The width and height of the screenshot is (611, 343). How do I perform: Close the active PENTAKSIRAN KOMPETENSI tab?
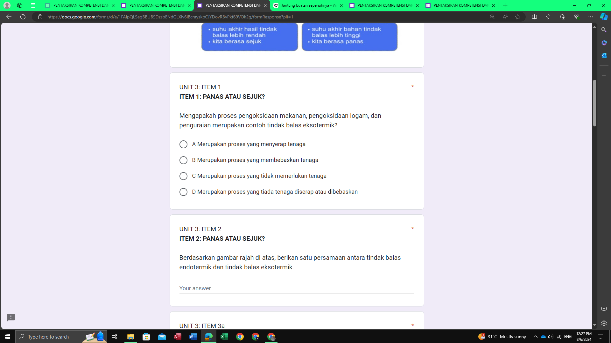(x=265, y=5)
